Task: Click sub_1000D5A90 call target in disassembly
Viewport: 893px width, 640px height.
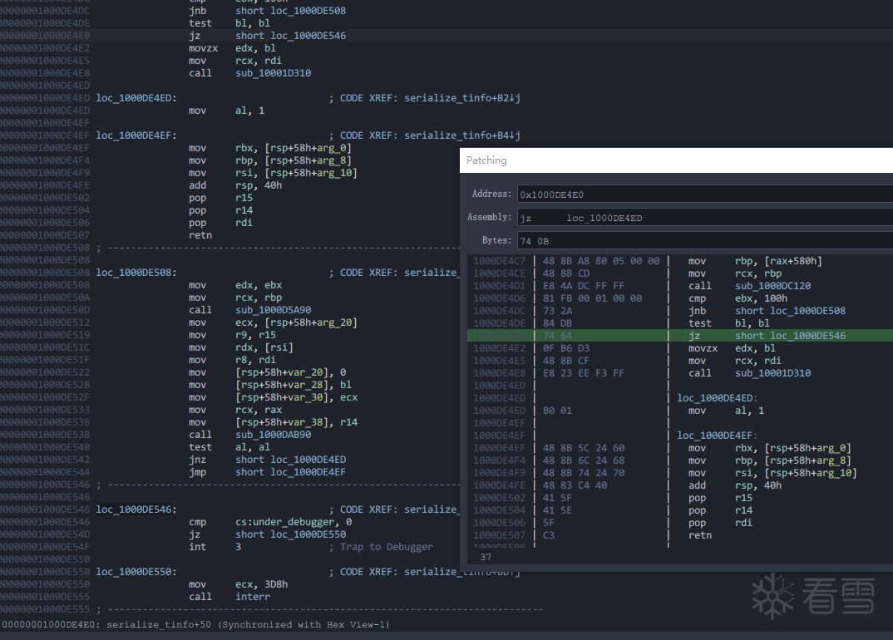Action: tap(273, 310)
